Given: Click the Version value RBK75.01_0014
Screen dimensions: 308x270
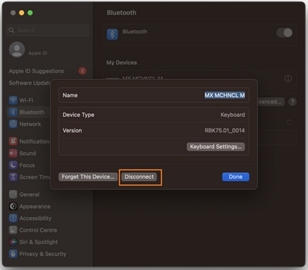Looking at the screenshot, I should (225, 130).
